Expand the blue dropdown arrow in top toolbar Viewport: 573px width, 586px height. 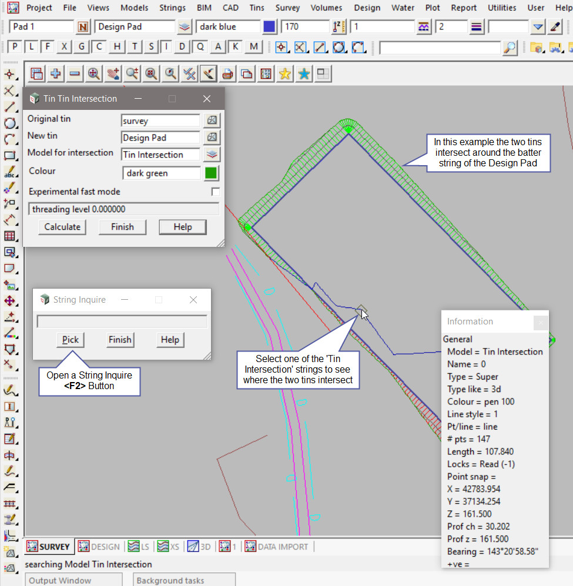pyautogui.click(x=538, y=27)
